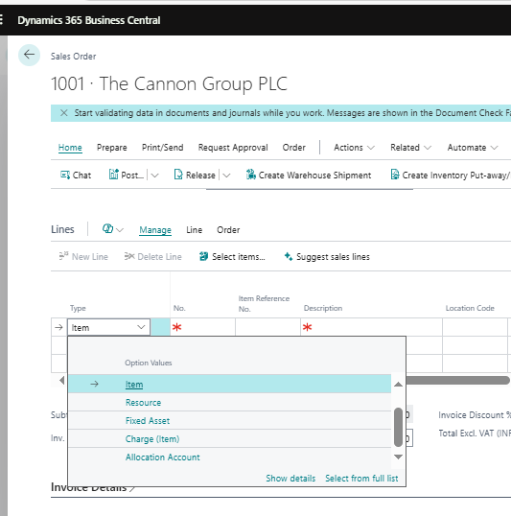Open the Request Approval tab

[x=233, y=148]
